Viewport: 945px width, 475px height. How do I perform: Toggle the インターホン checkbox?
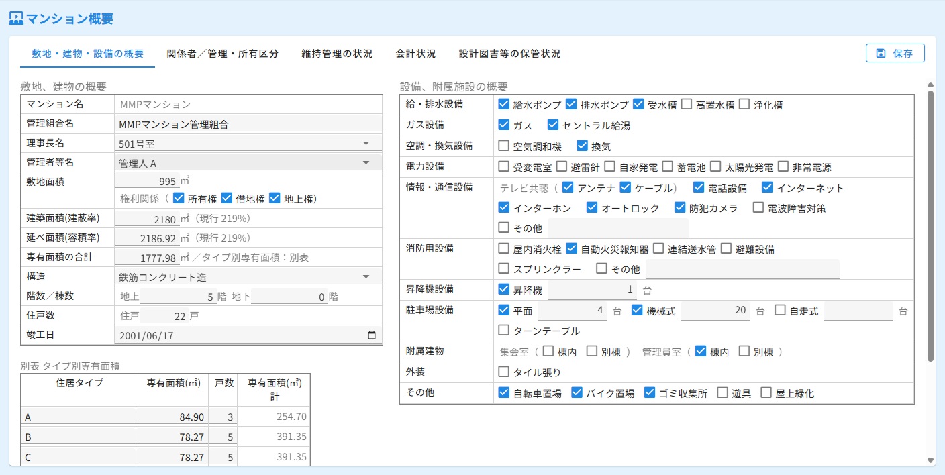click(x=504, y=208)
